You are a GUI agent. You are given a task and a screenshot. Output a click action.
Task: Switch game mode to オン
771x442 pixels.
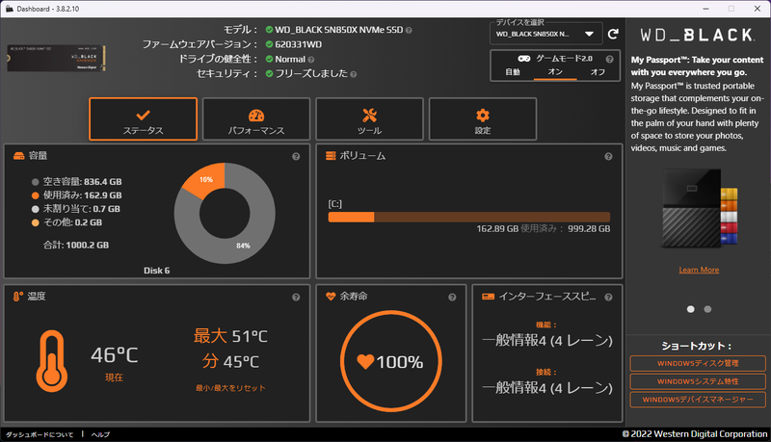[x=555, y=72]
